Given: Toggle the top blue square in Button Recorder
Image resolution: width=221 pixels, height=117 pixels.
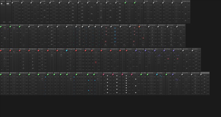Looking at the screenshot, I should [115, 28].
